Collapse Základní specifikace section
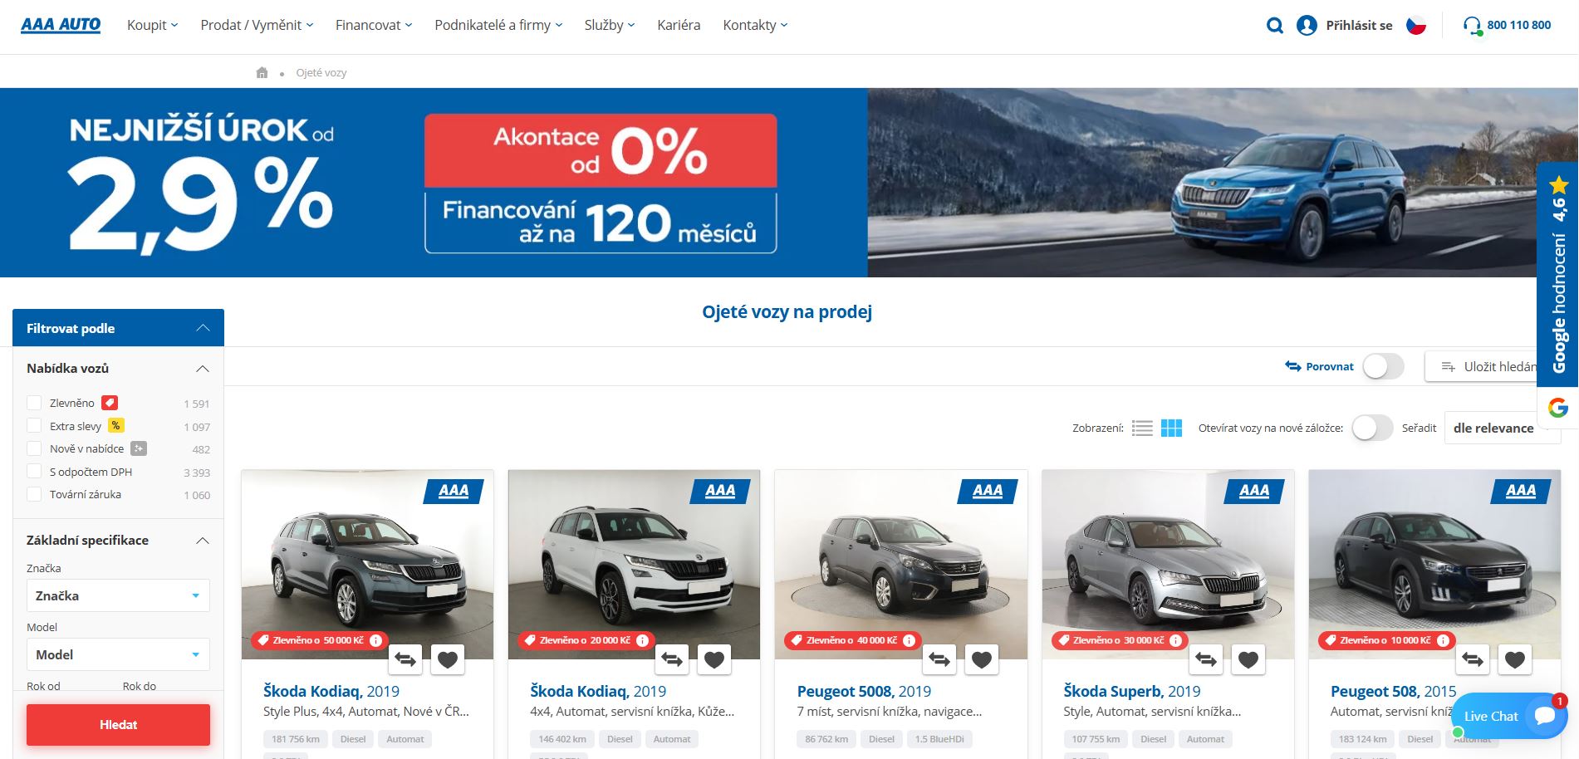Viewport: 1579px width, 759px height. [x=118, y=540]
